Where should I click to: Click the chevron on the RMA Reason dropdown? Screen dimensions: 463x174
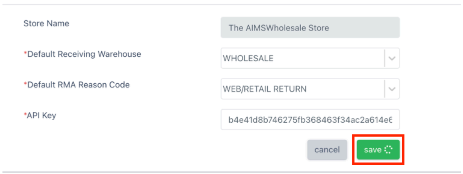click(x=392, y=89)
